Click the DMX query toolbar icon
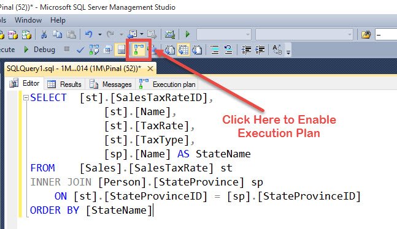This screenshot has height=229, width=397. (x=13, y=34)
